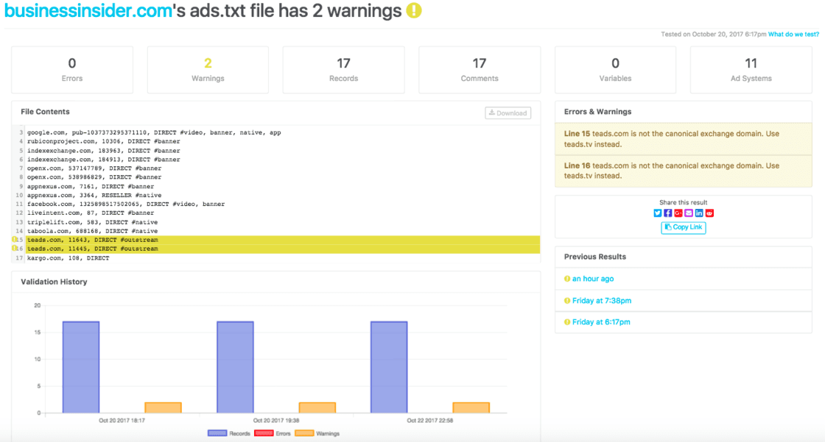Open previous result 'Friday at 6:17pm'
The width and height of the screenshot is (825, 442).
601,322
